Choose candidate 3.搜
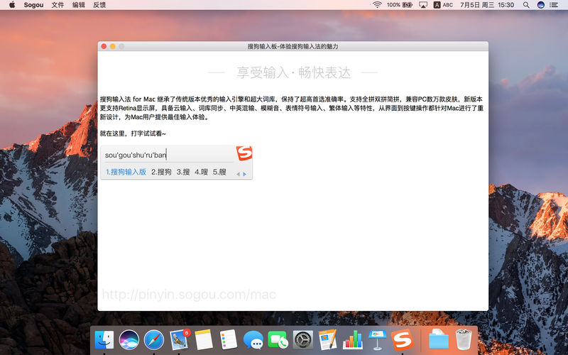568x355 pixels. click(183, 172)
